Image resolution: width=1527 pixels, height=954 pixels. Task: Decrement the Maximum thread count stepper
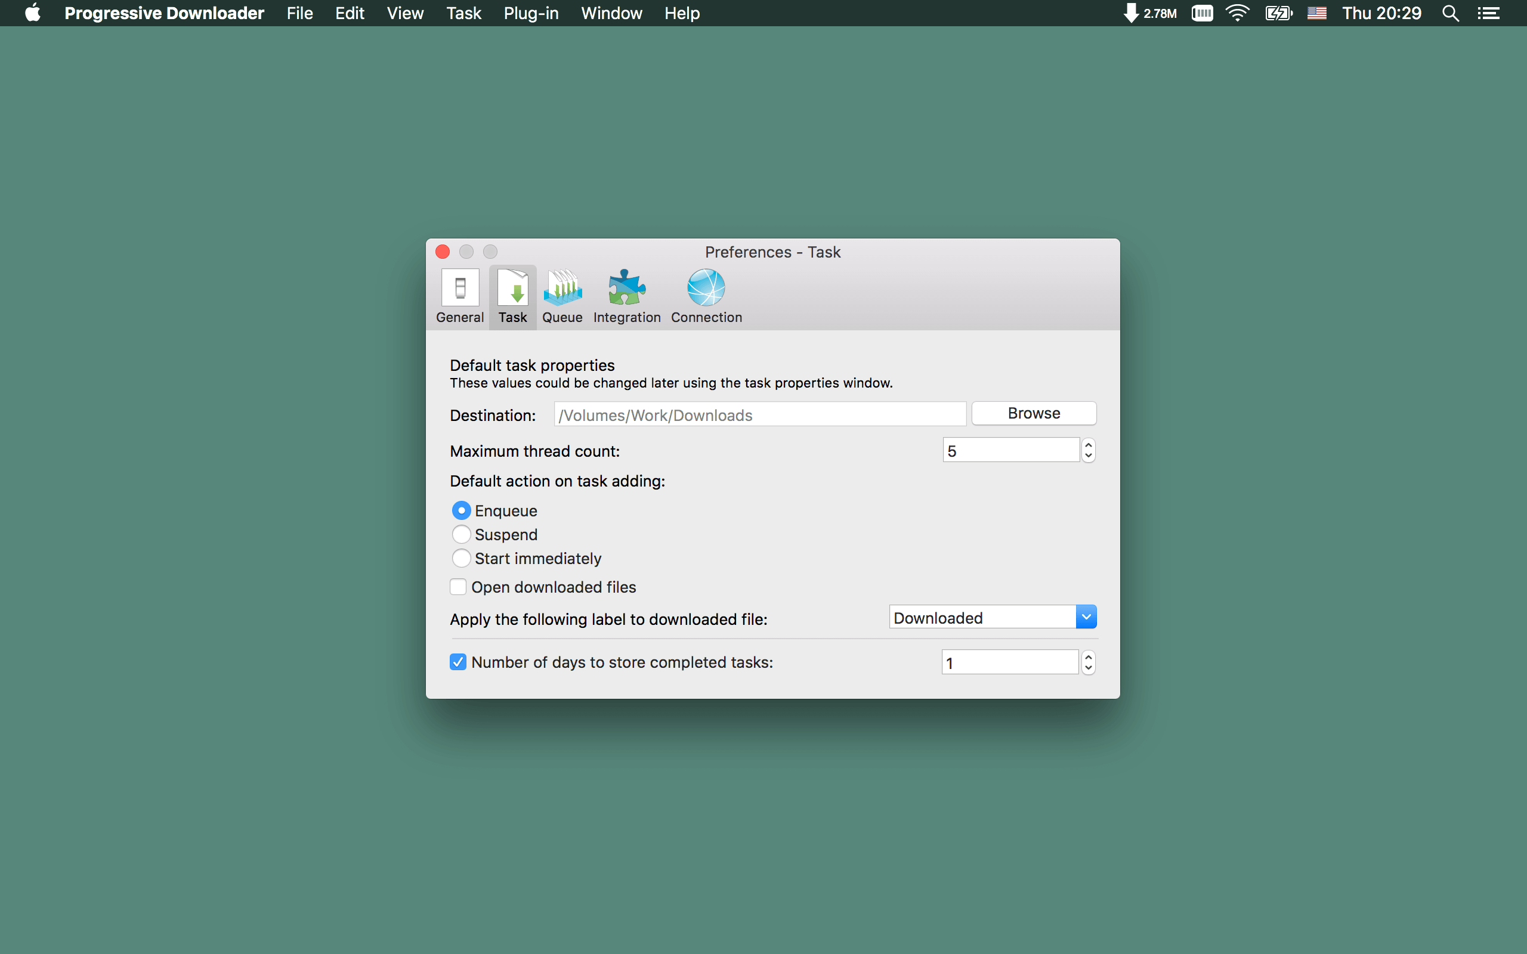coord(1088,456)
